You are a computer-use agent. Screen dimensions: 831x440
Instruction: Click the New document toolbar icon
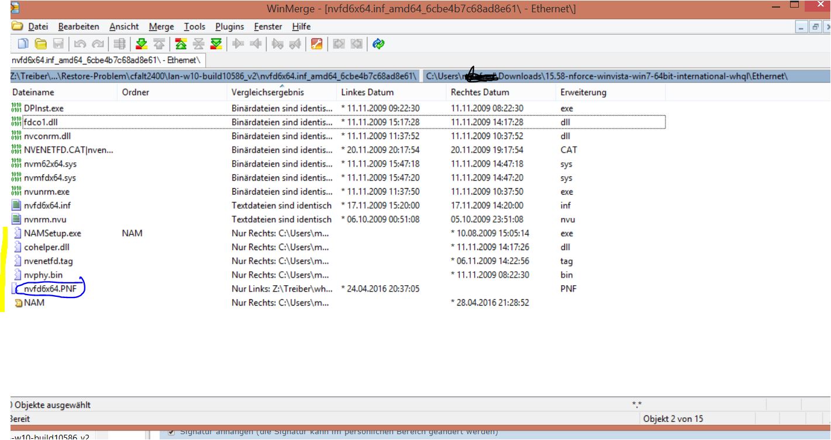23,44
